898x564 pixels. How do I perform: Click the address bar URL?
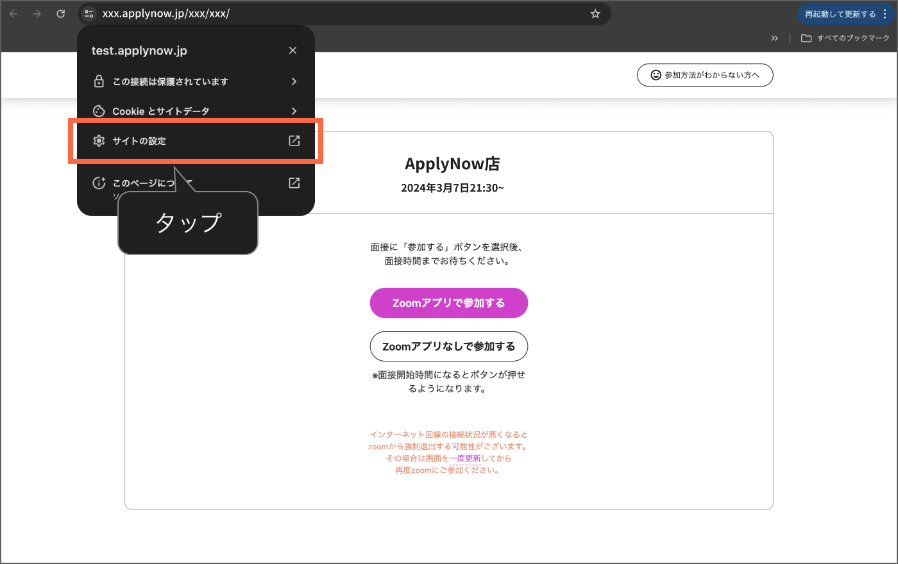[x=166, y=13]
